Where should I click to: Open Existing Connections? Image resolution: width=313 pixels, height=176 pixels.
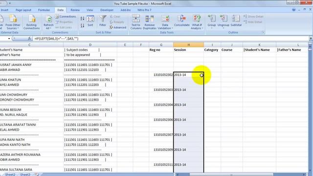coord(31,22)
